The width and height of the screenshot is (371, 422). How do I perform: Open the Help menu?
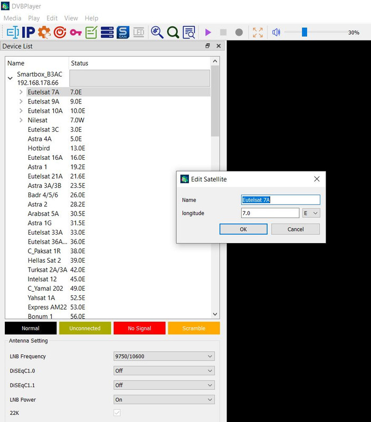click(91, 18)
